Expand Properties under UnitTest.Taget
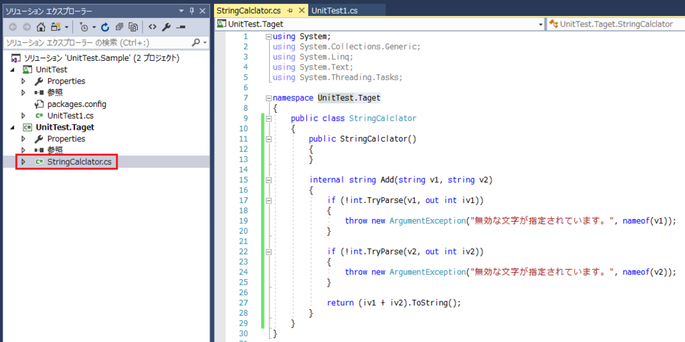Image resolution: width=685 pixels, height=342 pixels. click(x=23, y=139)
